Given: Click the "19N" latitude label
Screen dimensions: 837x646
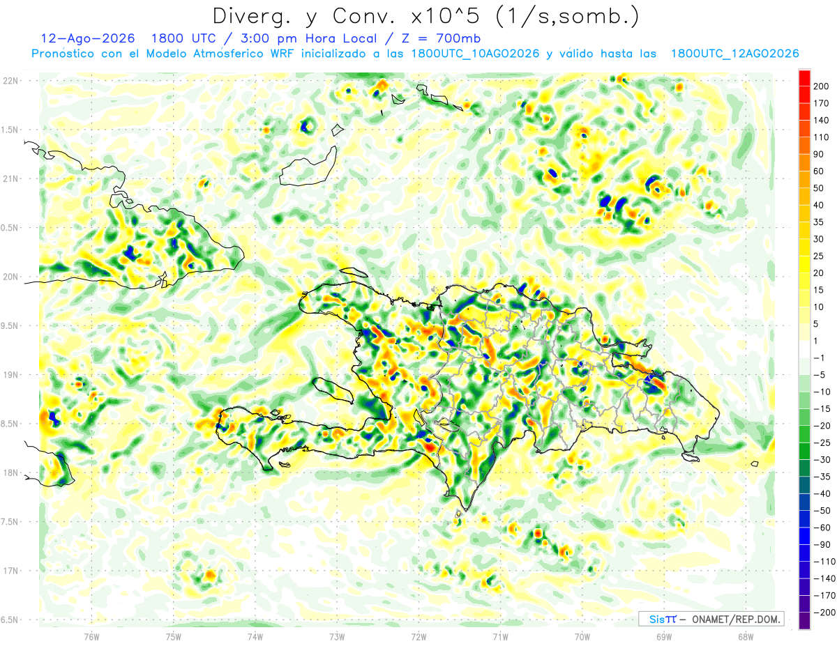Looking at the screenshot, I should (x=10, y=374).
